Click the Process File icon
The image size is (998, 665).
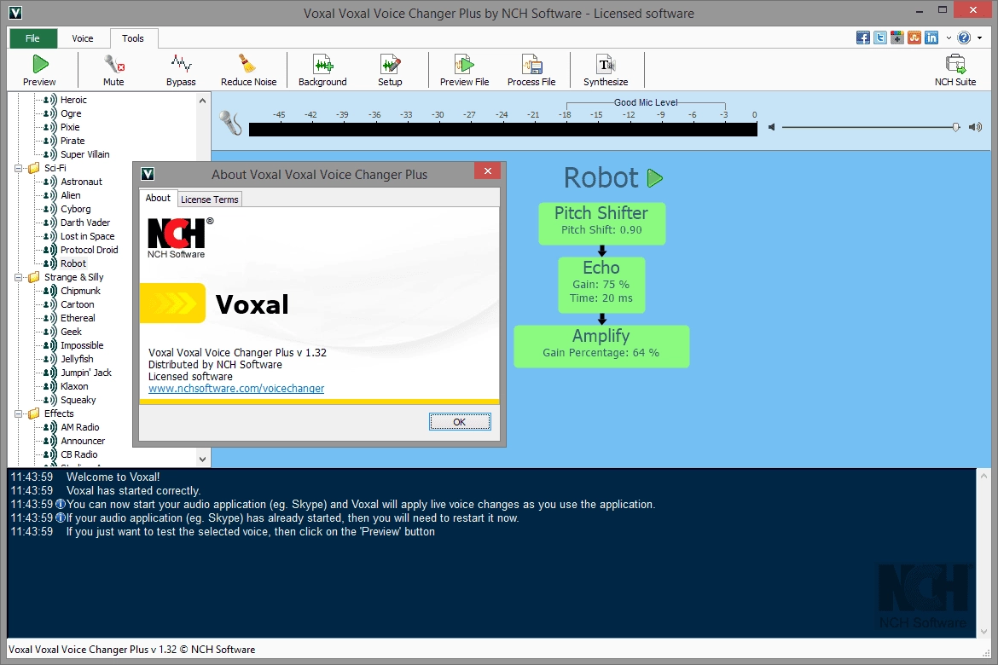(x=531, y=64)
